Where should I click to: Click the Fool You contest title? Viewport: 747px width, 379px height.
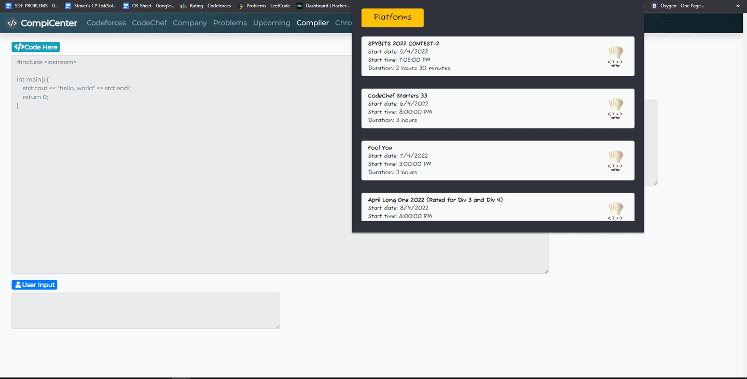click(x=380, y=148)
